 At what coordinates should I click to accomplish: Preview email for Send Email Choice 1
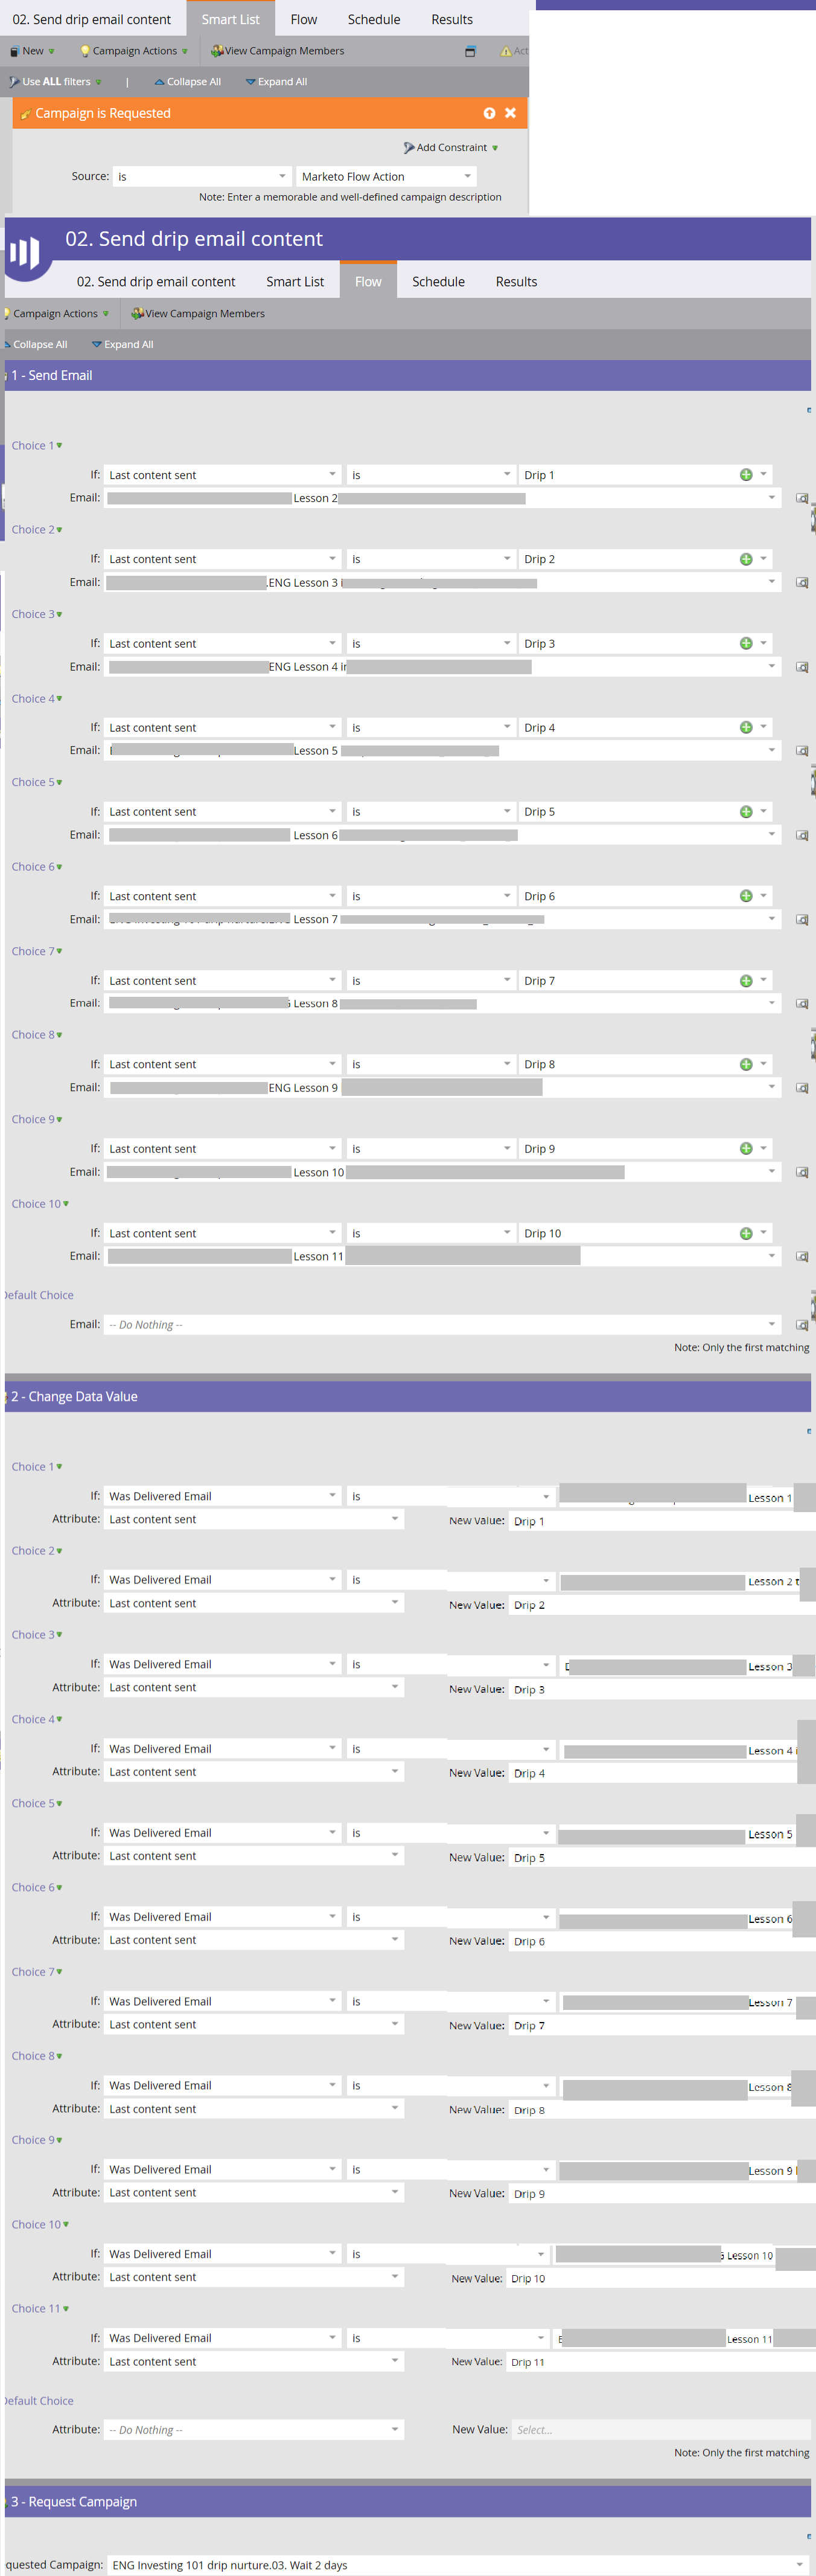802,498
